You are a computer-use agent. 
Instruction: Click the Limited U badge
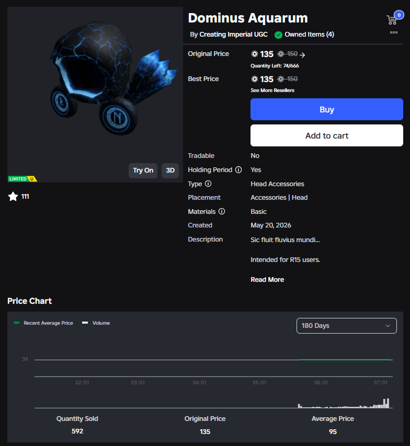[22, 179]
